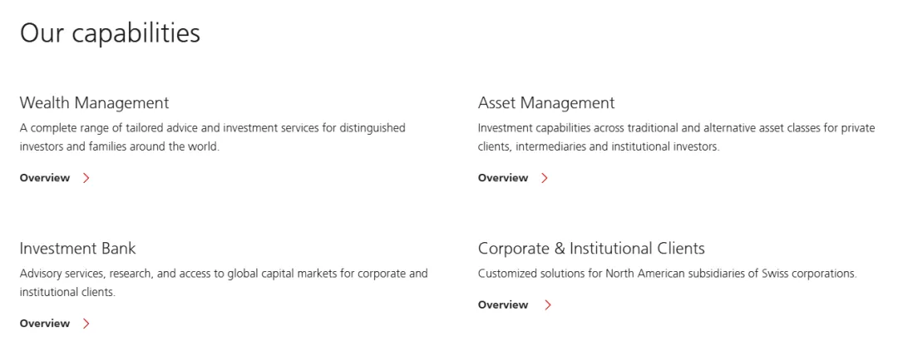Viewport: 898px width, 356px height.
Task: Open the Asset Management Overview link
Action: pyautogui.click(x=503, y=178)
